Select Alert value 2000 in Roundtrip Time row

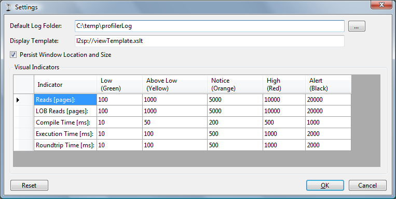coord(329,145)
